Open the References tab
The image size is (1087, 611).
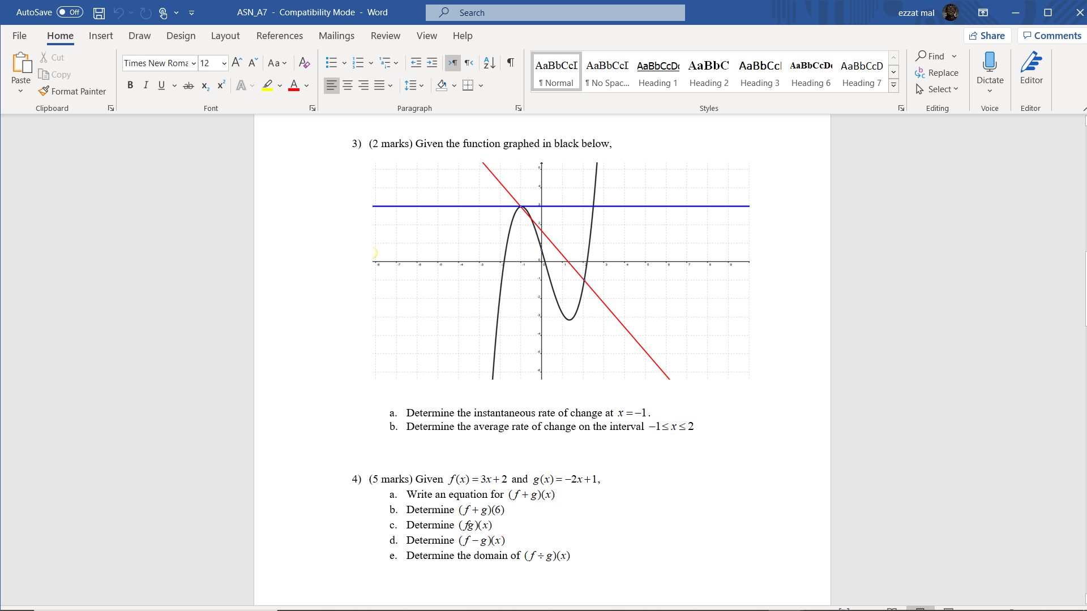(x=279, y=36)
